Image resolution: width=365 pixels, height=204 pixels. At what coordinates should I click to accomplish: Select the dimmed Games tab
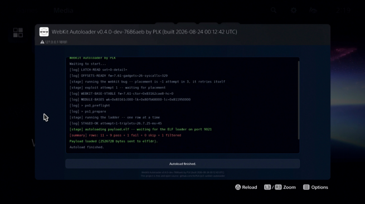click(27, 11)
